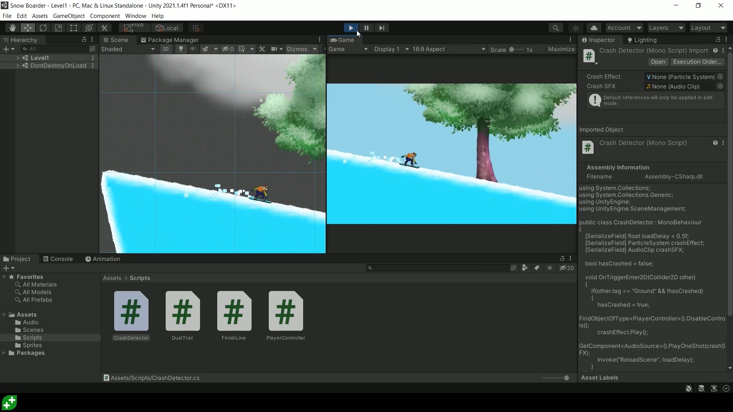Viewport: 733px width, 412px height.
Task: Click the Pause button in toolbar
Action: (x=366, y=28)
